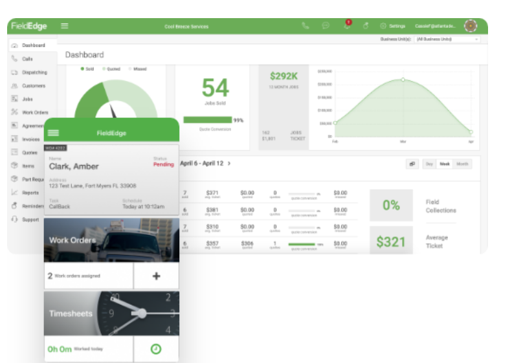Tap the green clock timesheet icon
The height and width of the screenshot is (363, 512).
coord(156,349)
